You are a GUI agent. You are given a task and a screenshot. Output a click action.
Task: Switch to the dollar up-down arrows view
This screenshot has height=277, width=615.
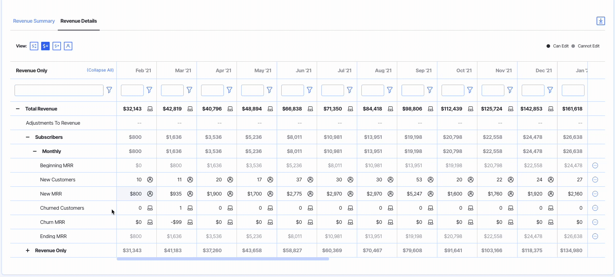pyautogui.click(x=34, y=46)
